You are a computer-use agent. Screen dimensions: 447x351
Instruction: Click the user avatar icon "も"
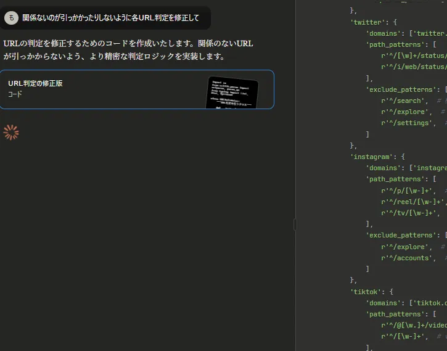(x=11, y=18)
